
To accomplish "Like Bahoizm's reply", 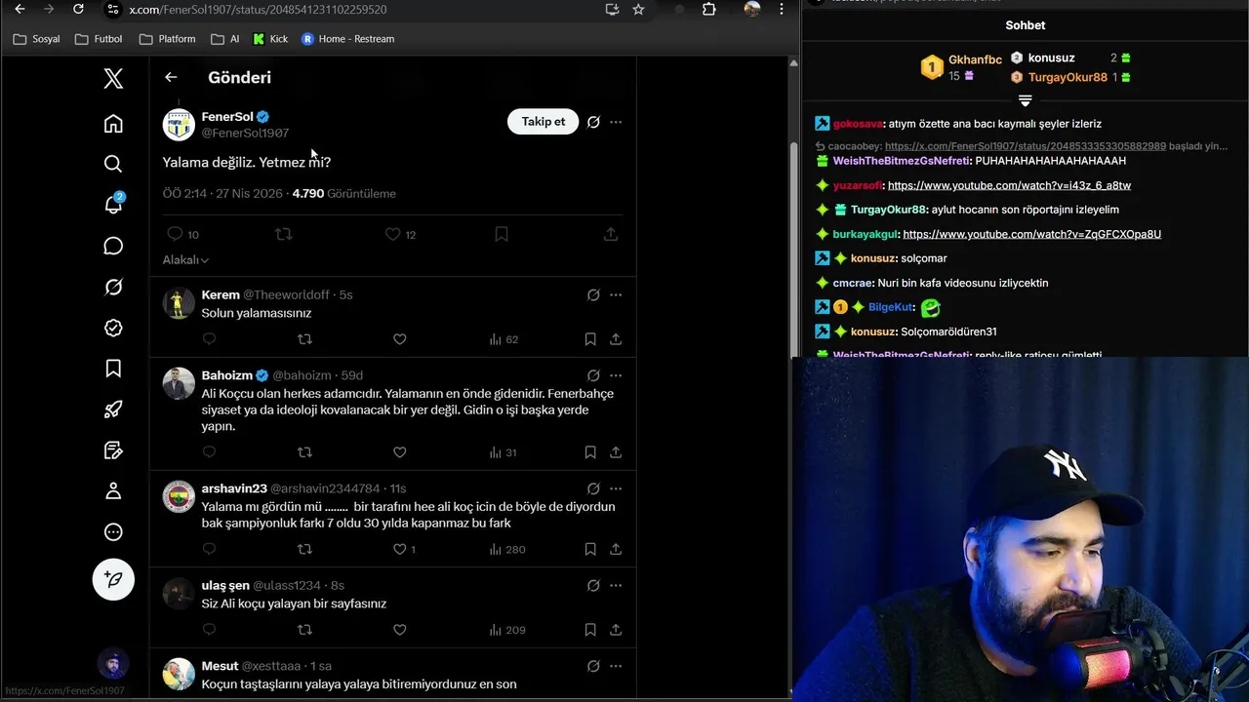I will coord(399,452).
